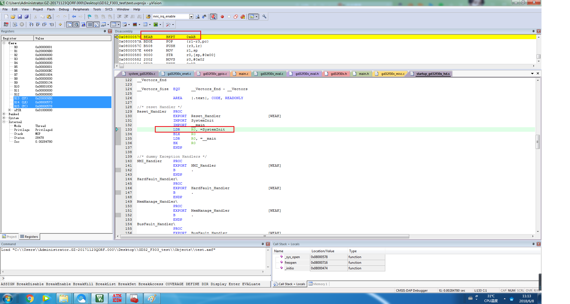Screen dimensions: 570x304
Task: Navigate backwards with the blue arrow
Action: (x=74, y=17)
